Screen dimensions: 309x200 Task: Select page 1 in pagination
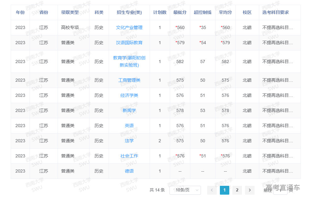click(224, 190)
